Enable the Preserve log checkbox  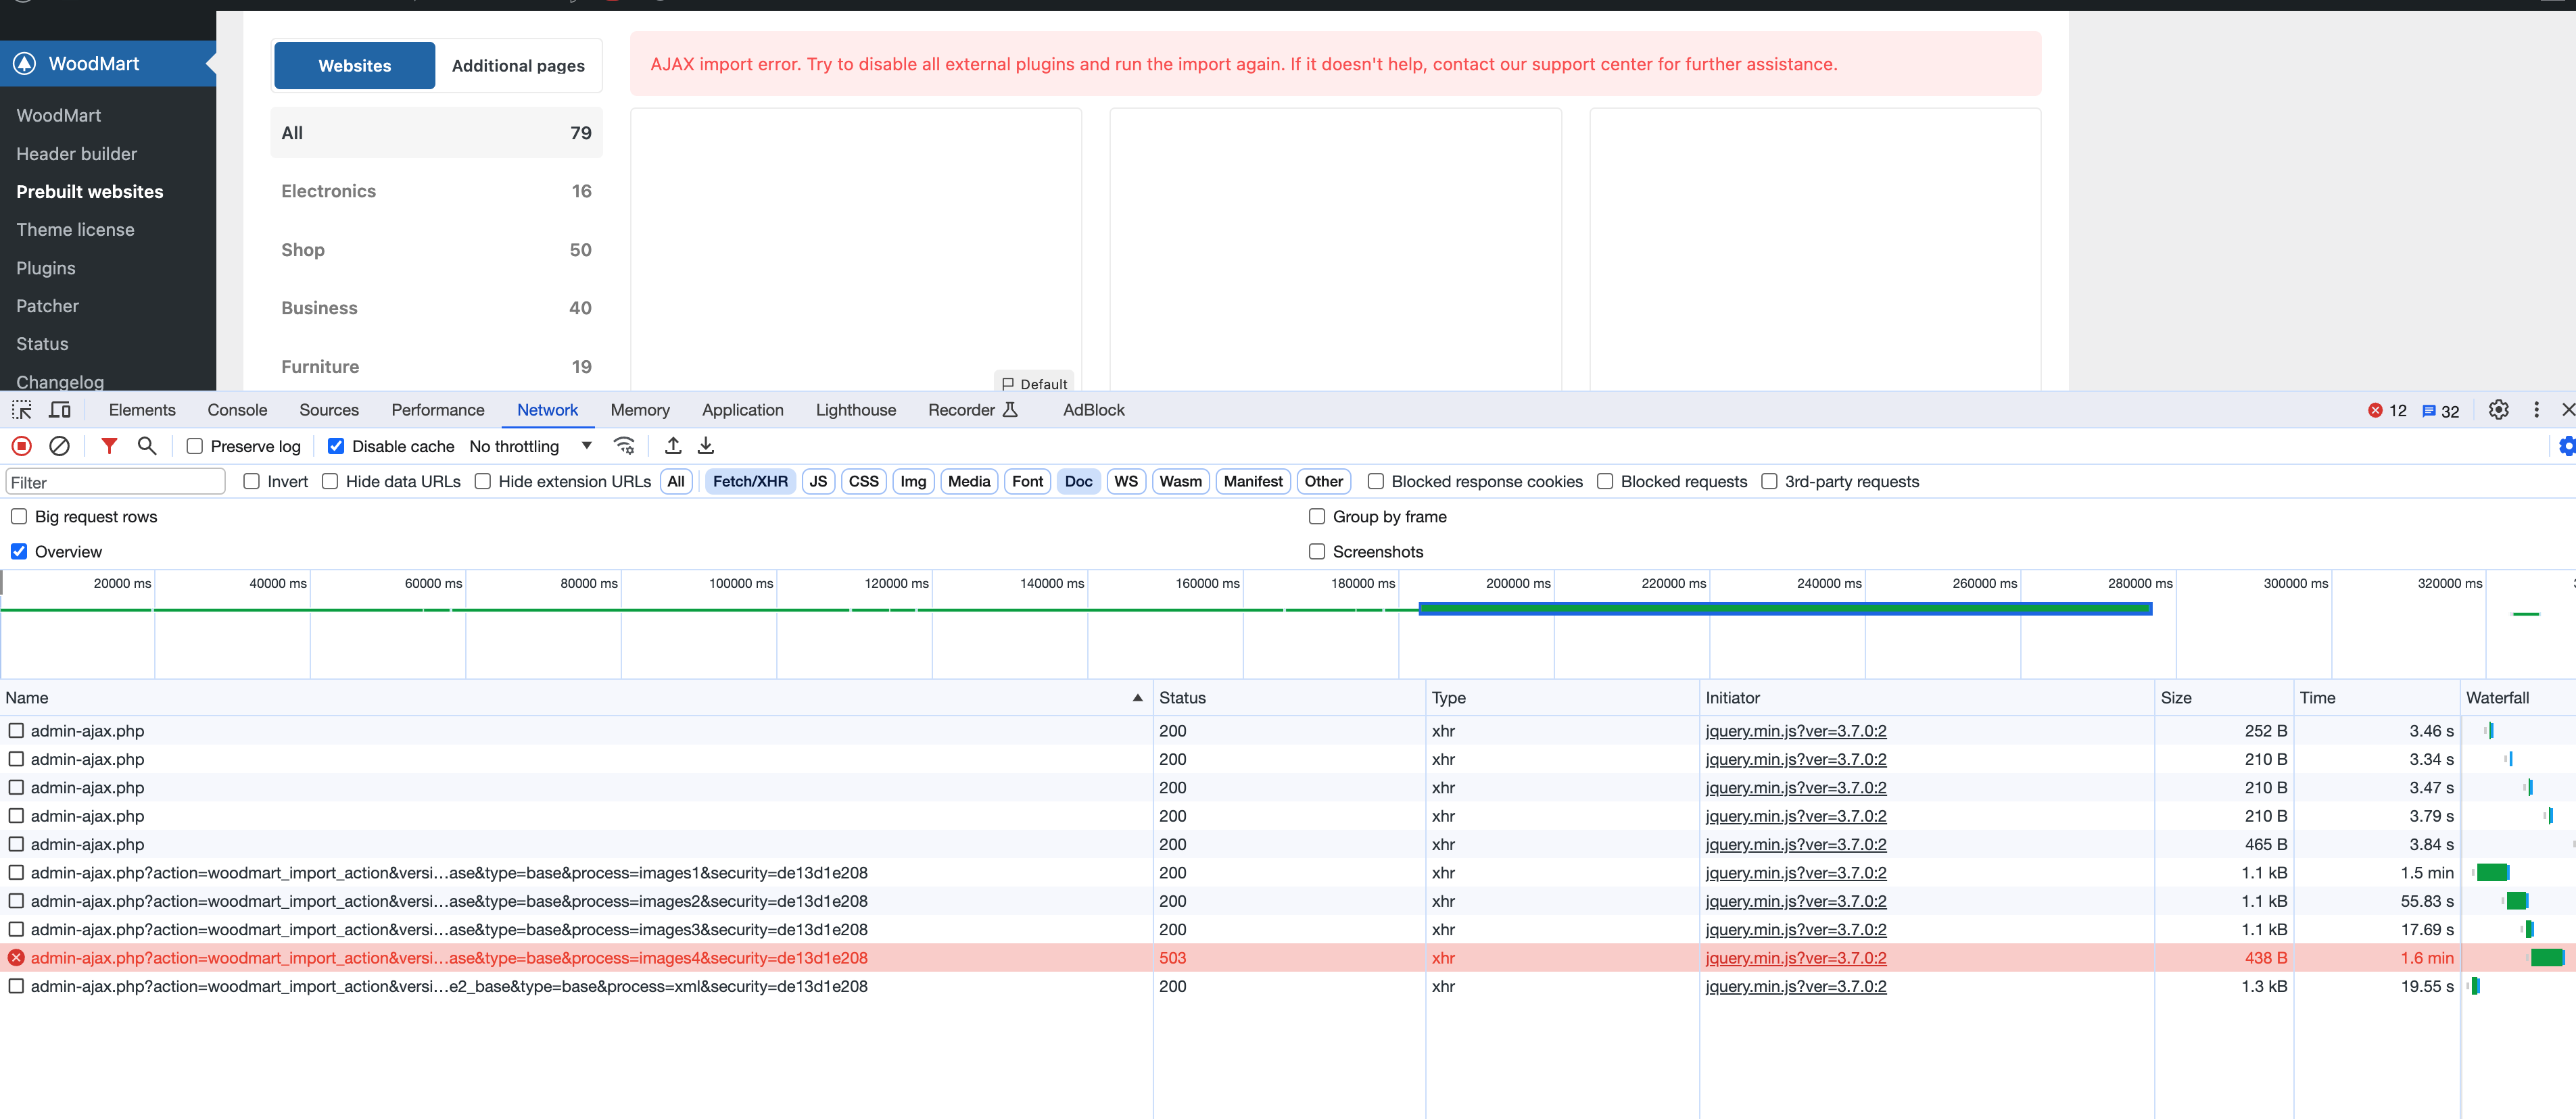[195, 447]
